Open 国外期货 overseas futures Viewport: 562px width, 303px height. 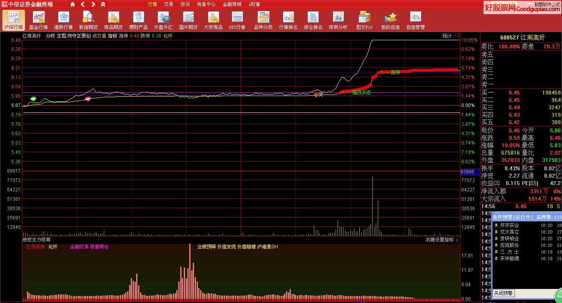click(x=188, y=20)
